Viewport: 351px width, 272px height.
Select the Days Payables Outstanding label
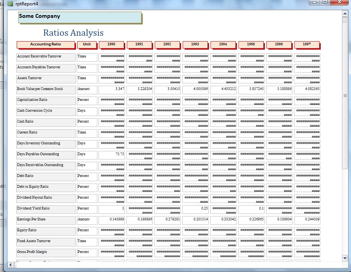[x=46, y=155]
